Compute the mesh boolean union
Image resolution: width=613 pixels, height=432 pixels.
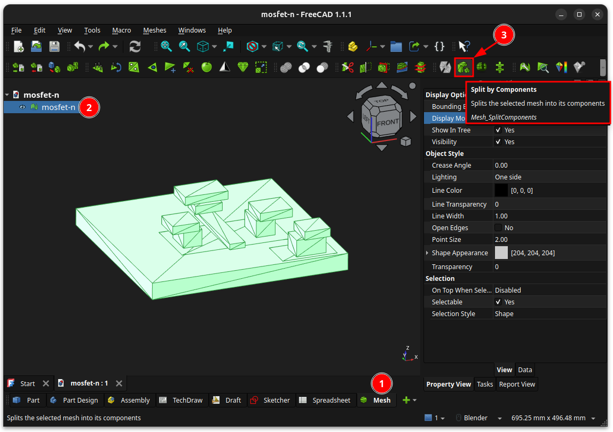(x=286, y=67)
